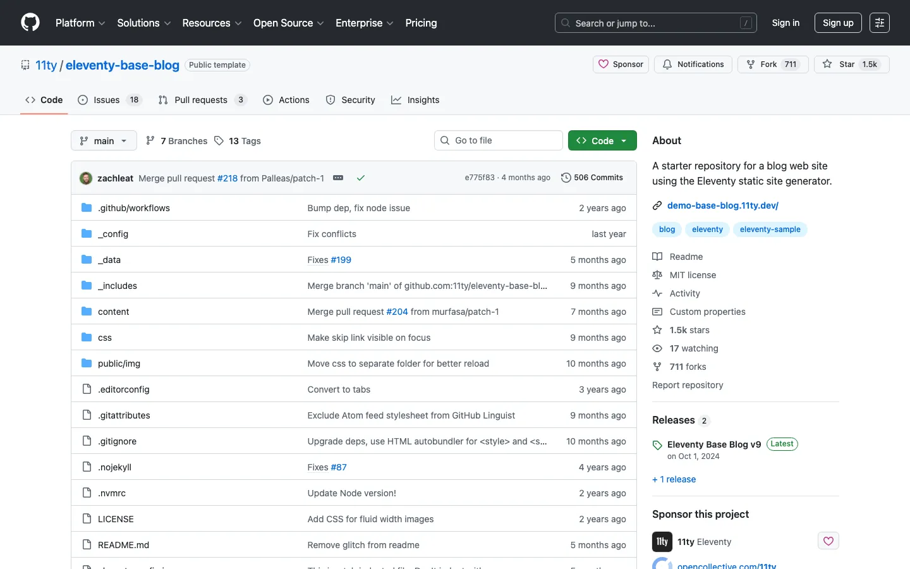
Task: Click the heart sponsor button beside 11ty
Action: tap(828, 541)
